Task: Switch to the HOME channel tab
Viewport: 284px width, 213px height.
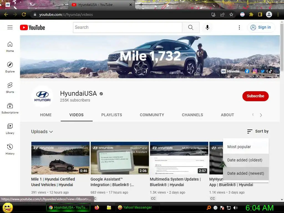Action: pyautogui.click(x=46, y=115)
